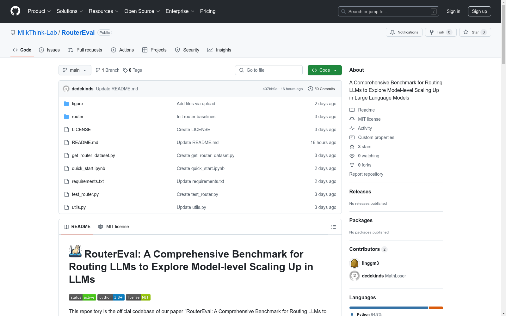This screenshot has width=506, height=316.
Task: Open the green Code dropdown button
Action: 325,70
